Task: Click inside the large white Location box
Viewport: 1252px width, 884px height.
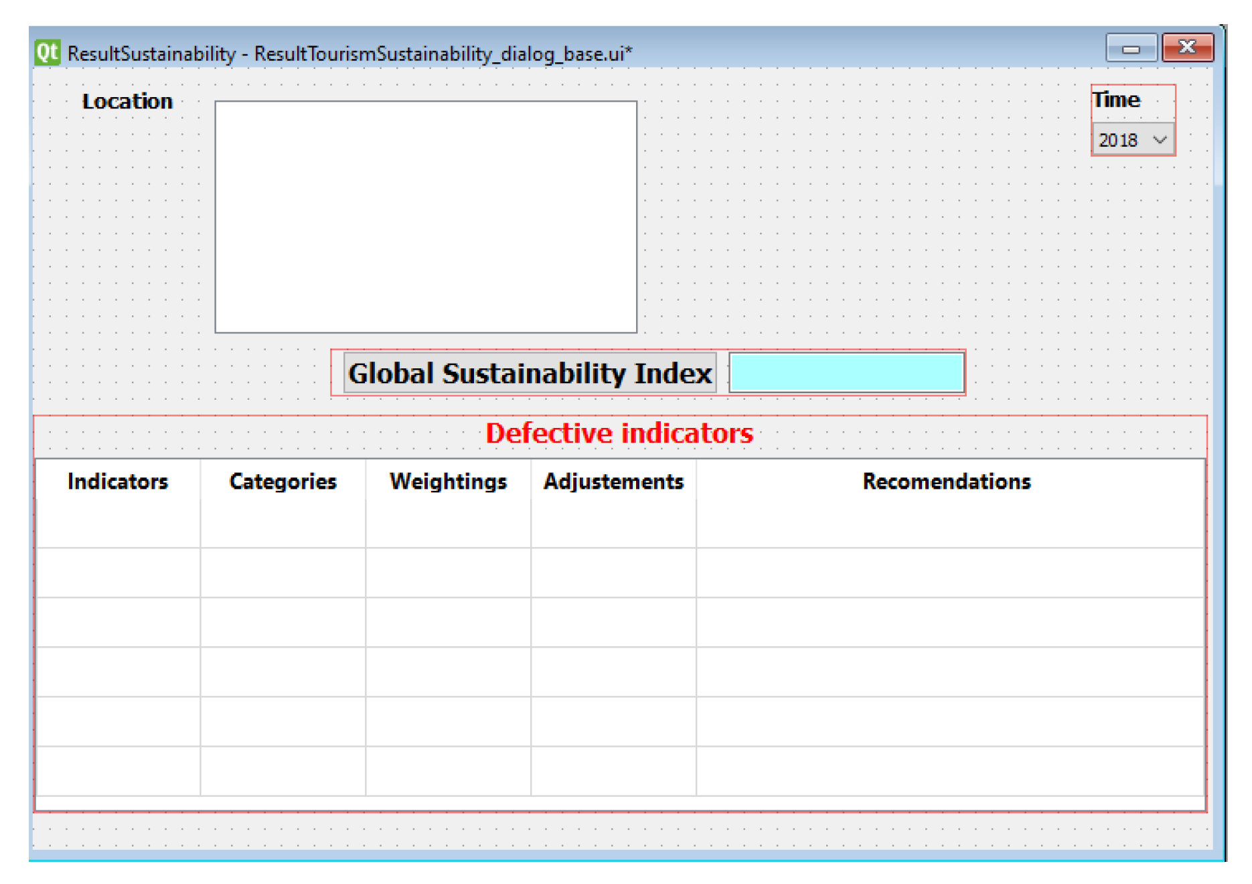Action: [426, 216]
